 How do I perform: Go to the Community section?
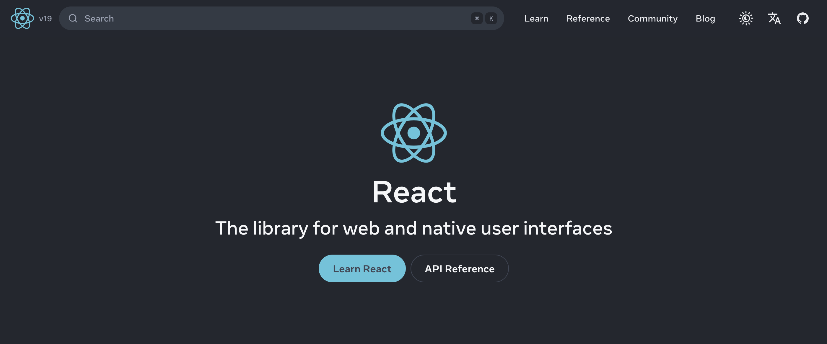tap(652, 19)
